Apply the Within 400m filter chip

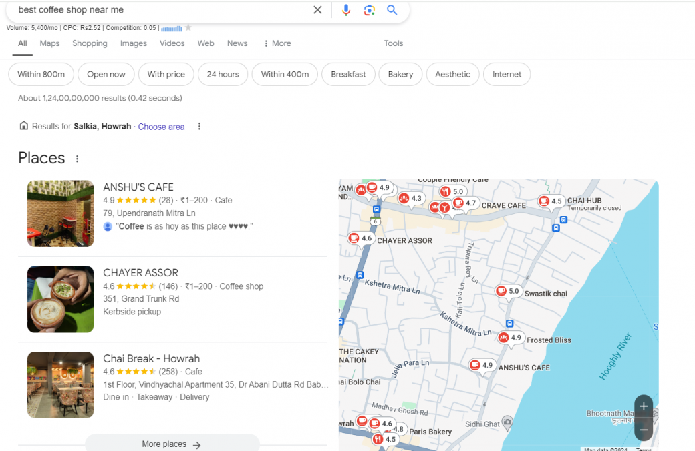coord(285,74)
